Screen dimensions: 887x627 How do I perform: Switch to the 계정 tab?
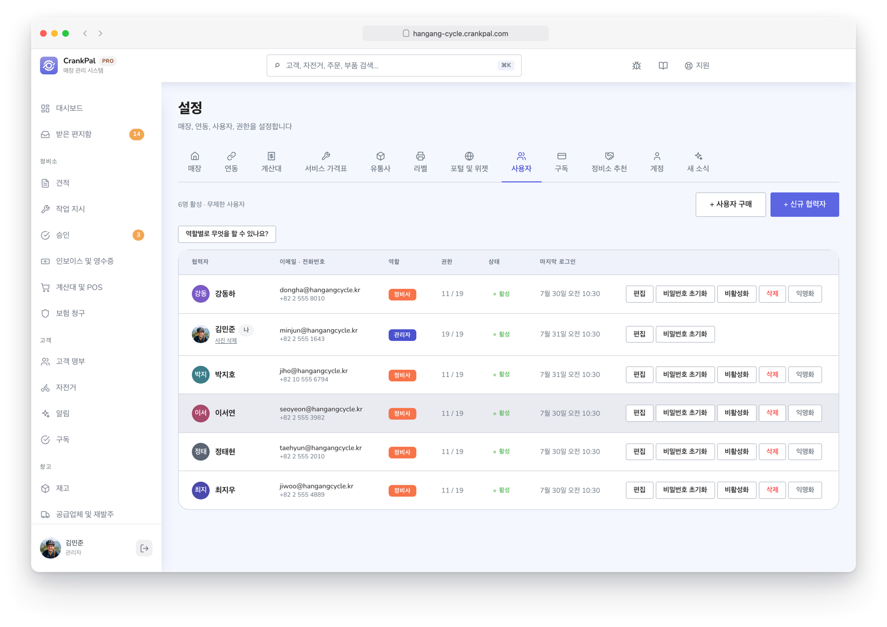657,162
